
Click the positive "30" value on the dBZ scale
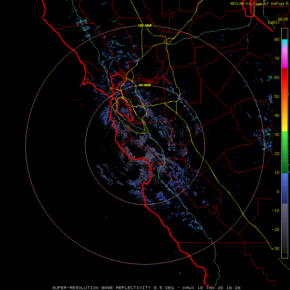[x=277, y=134]
